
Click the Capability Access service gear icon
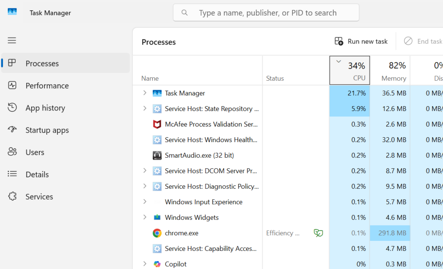tap(157, 248)
